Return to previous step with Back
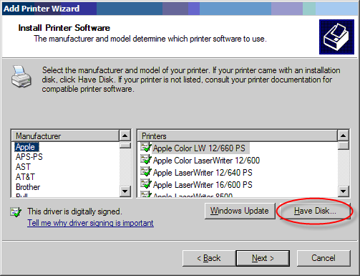Screen dimensions: 360x276 (x=209, y=258)
